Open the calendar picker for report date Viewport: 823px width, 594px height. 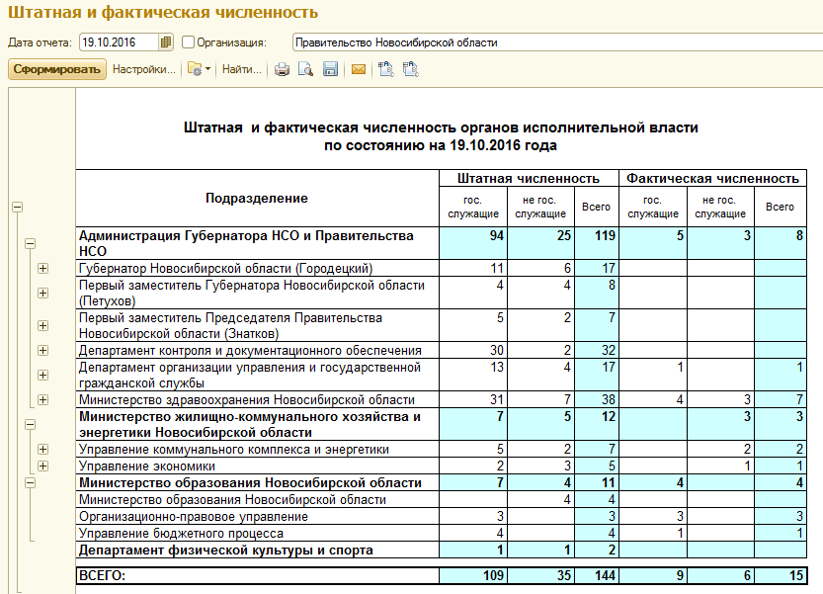tap(165, 42)
